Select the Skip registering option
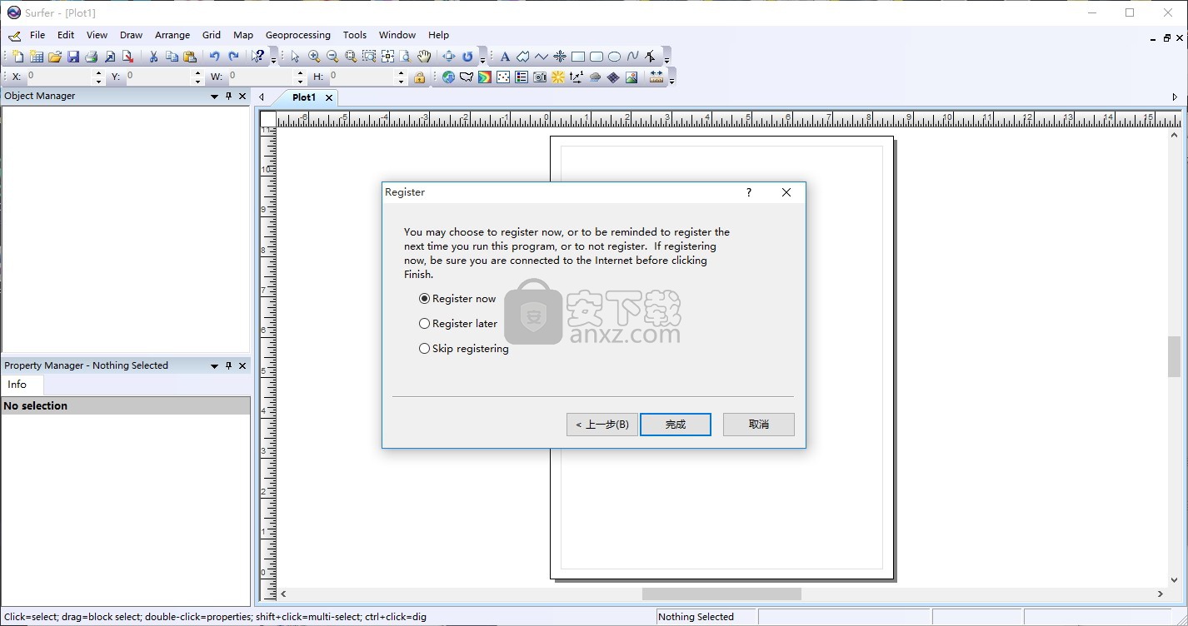The width and height of the screenshot is (1188, 626). pyautogui.click(x=464, y=348)
